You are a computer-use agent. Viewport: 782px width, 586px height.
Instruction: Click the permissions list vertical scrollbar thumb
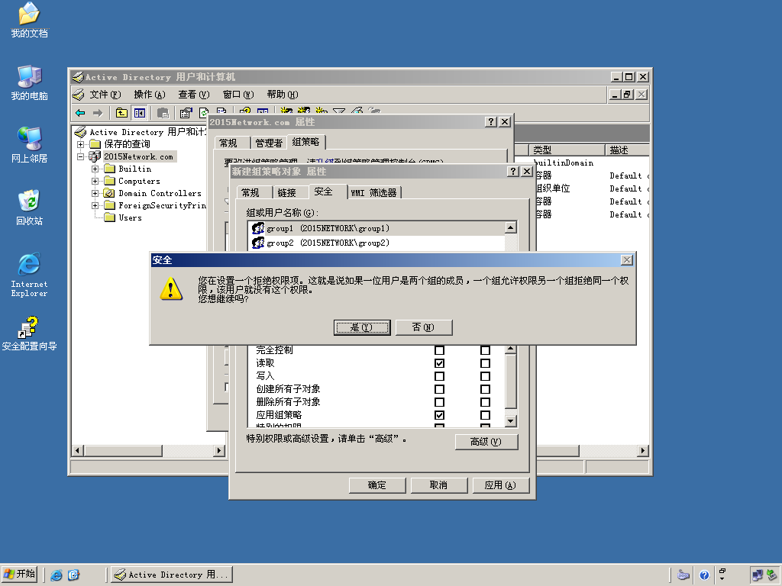click(x=510, y=382)
